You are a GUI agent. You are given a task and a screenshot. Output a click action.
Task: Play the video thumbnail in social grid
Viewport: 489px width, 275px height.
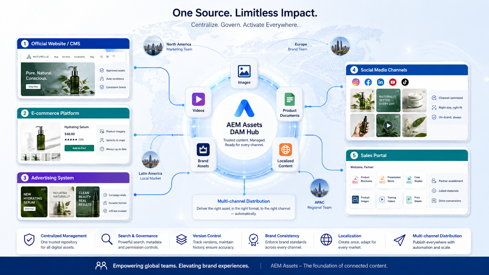[388, 125]
